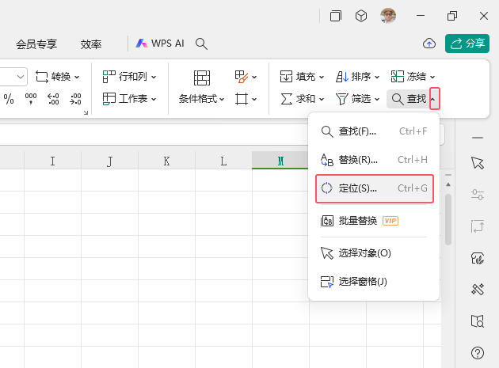Click the sidebar transform icon below sliders
Viewport: 499px width, 368px height.
(478, 226)
